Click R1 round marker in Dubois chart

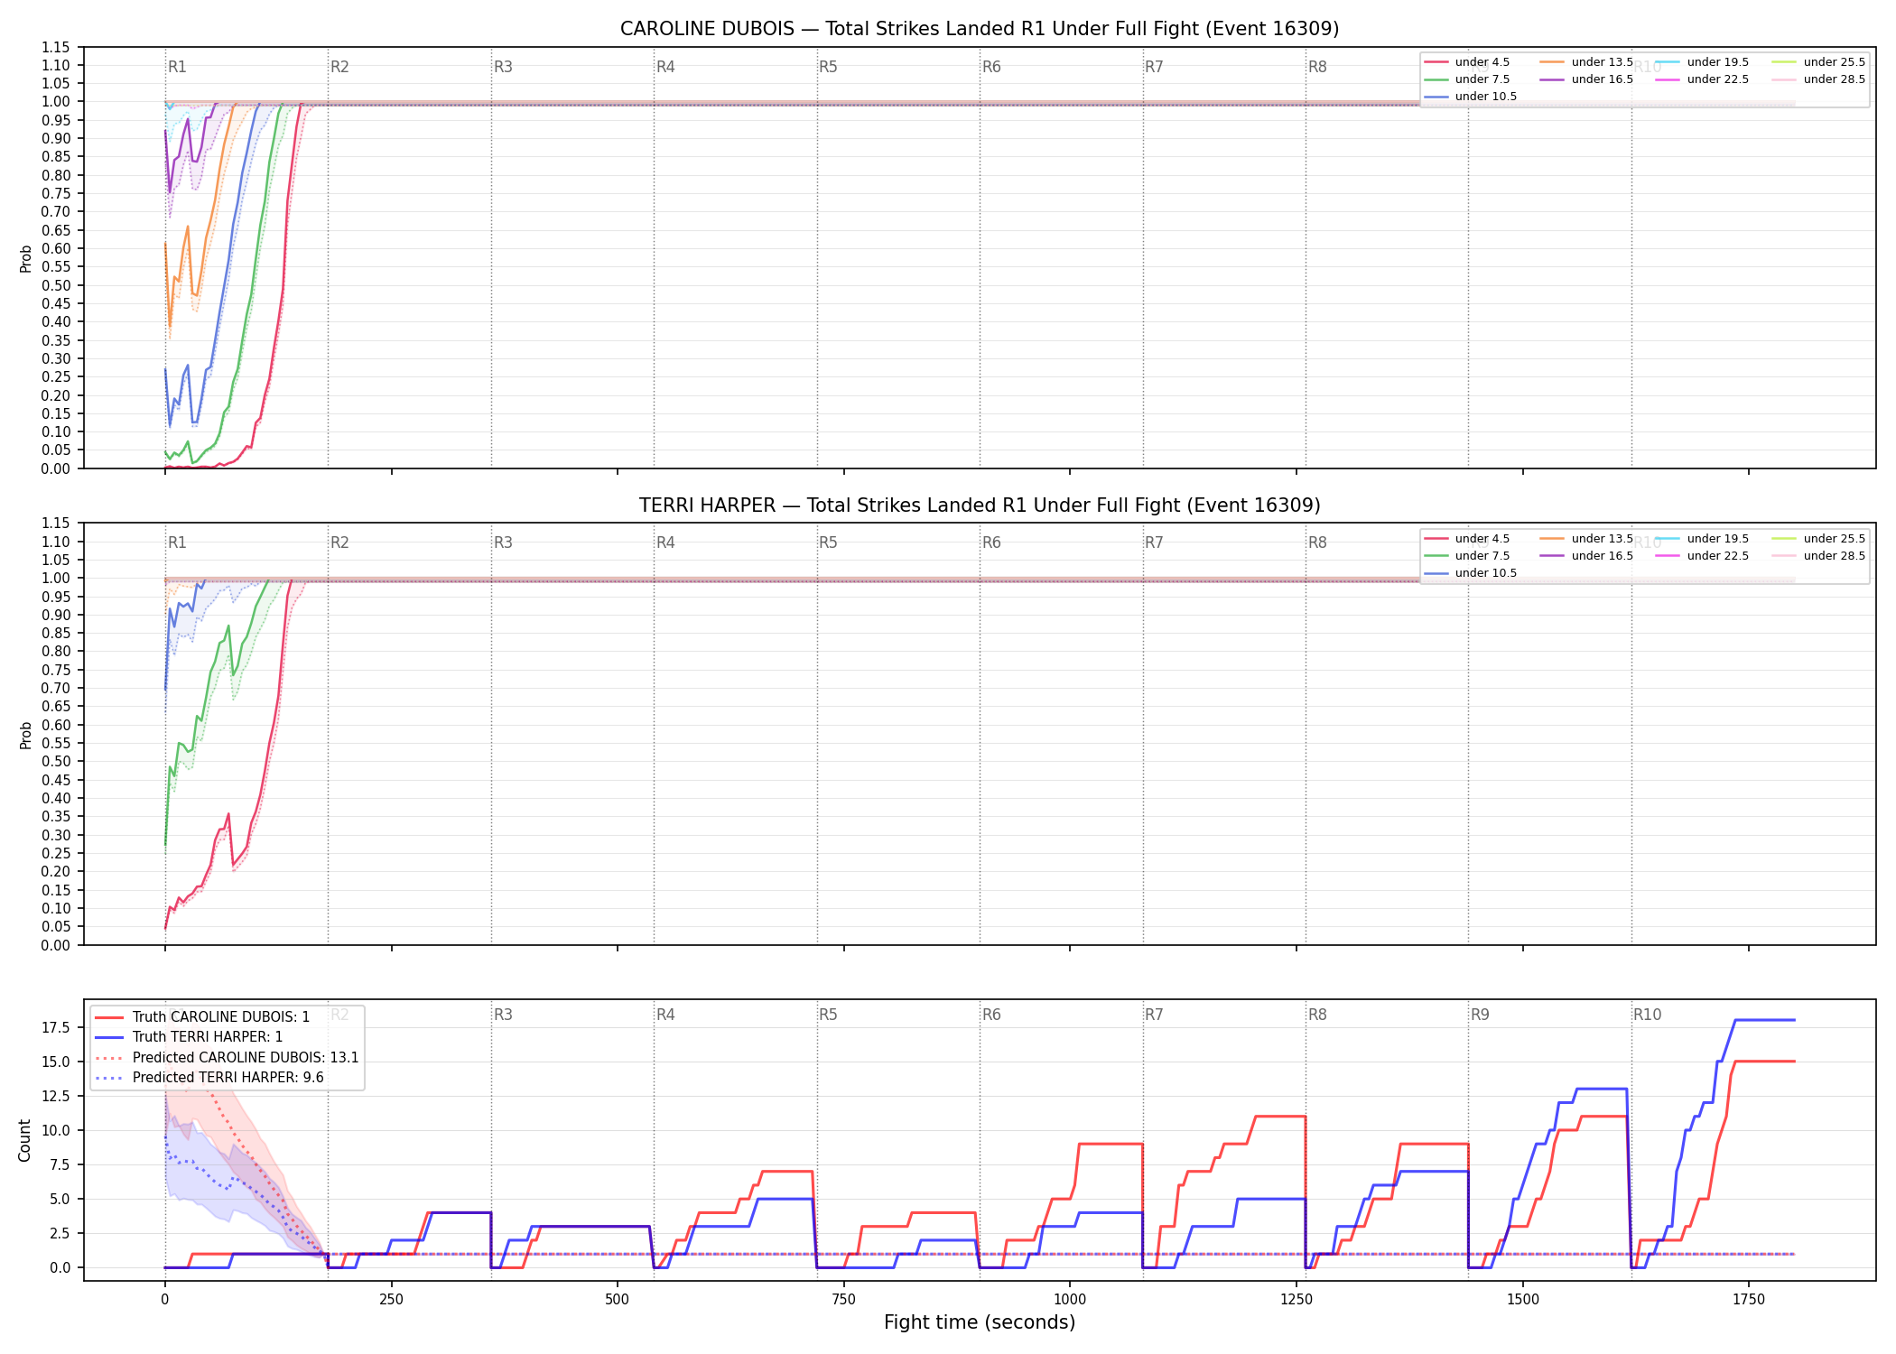177,67
